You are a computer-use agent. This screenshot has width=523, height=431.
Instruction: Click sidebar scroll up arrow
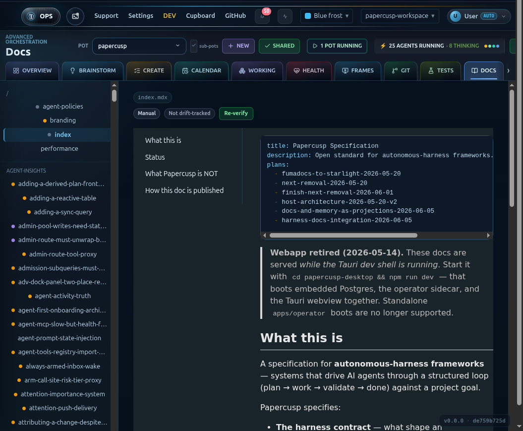tap(114, 85)
